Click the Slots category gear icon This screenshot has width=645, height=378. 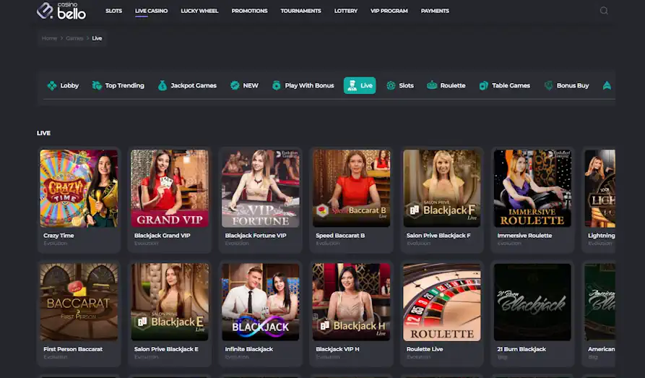point(391,86)
